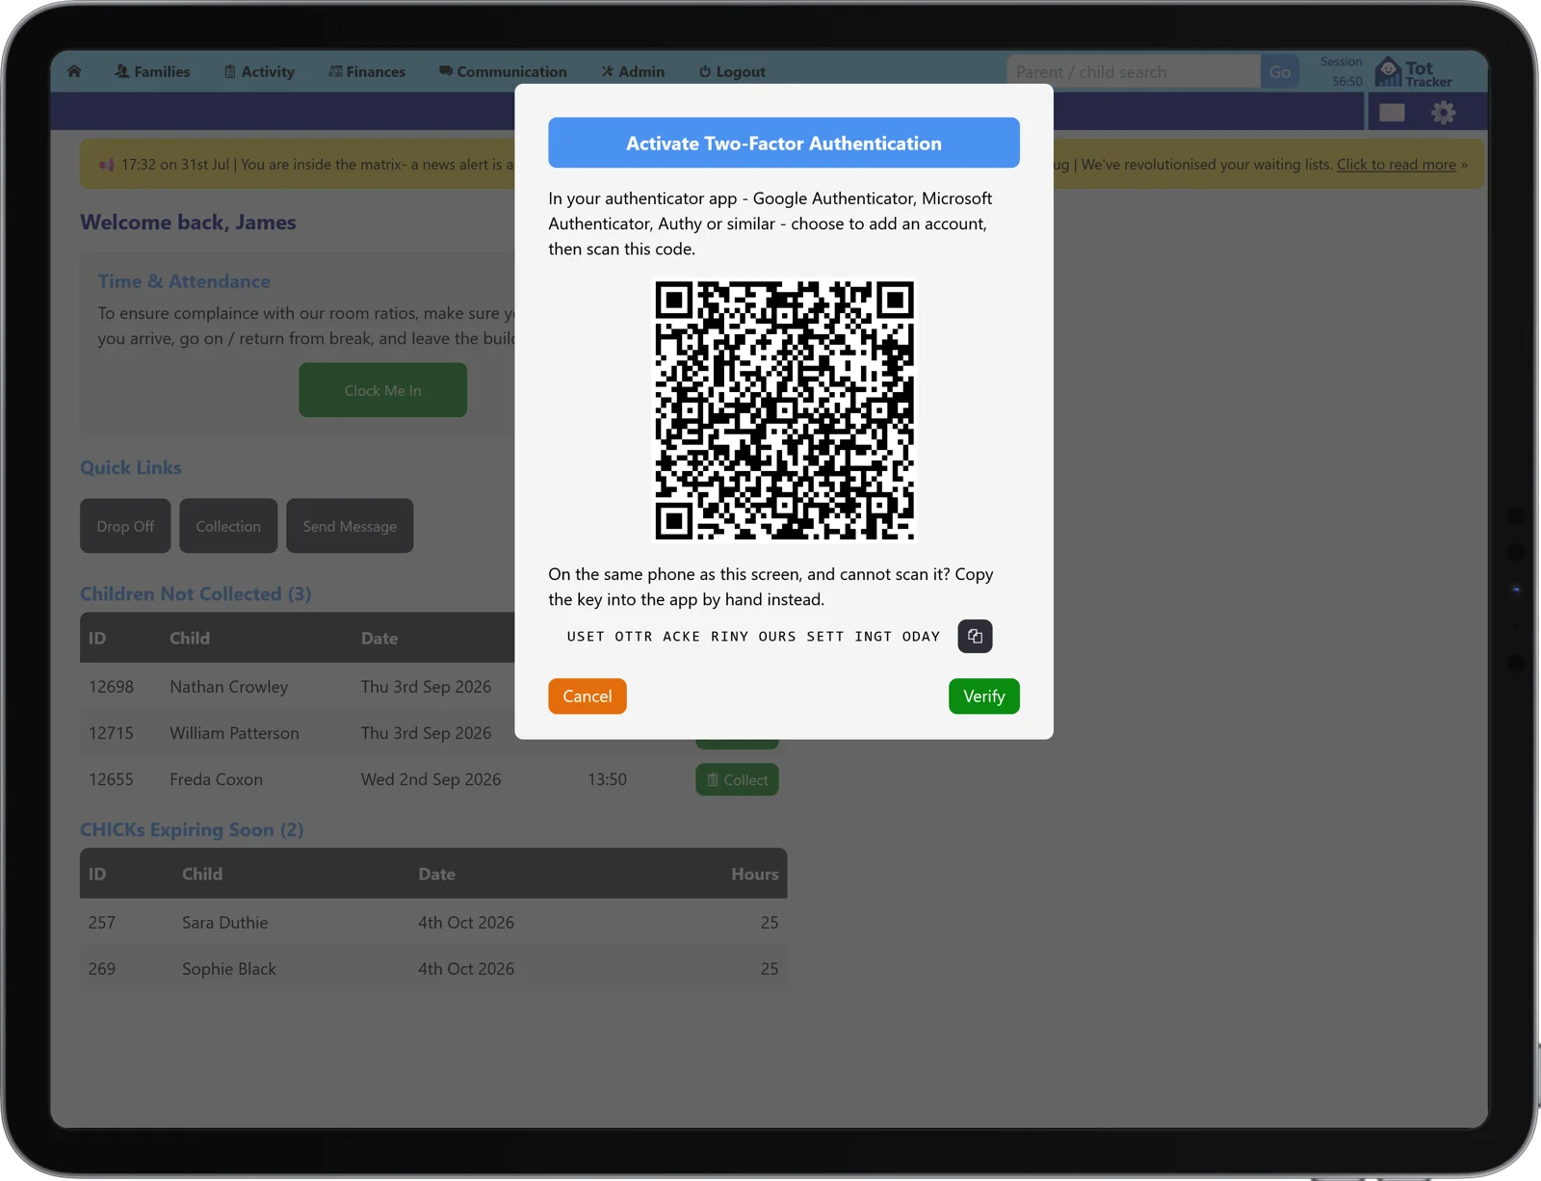Click ID 12698 in the table
Screen dimensions: 1541x1181
click(111, 687)
